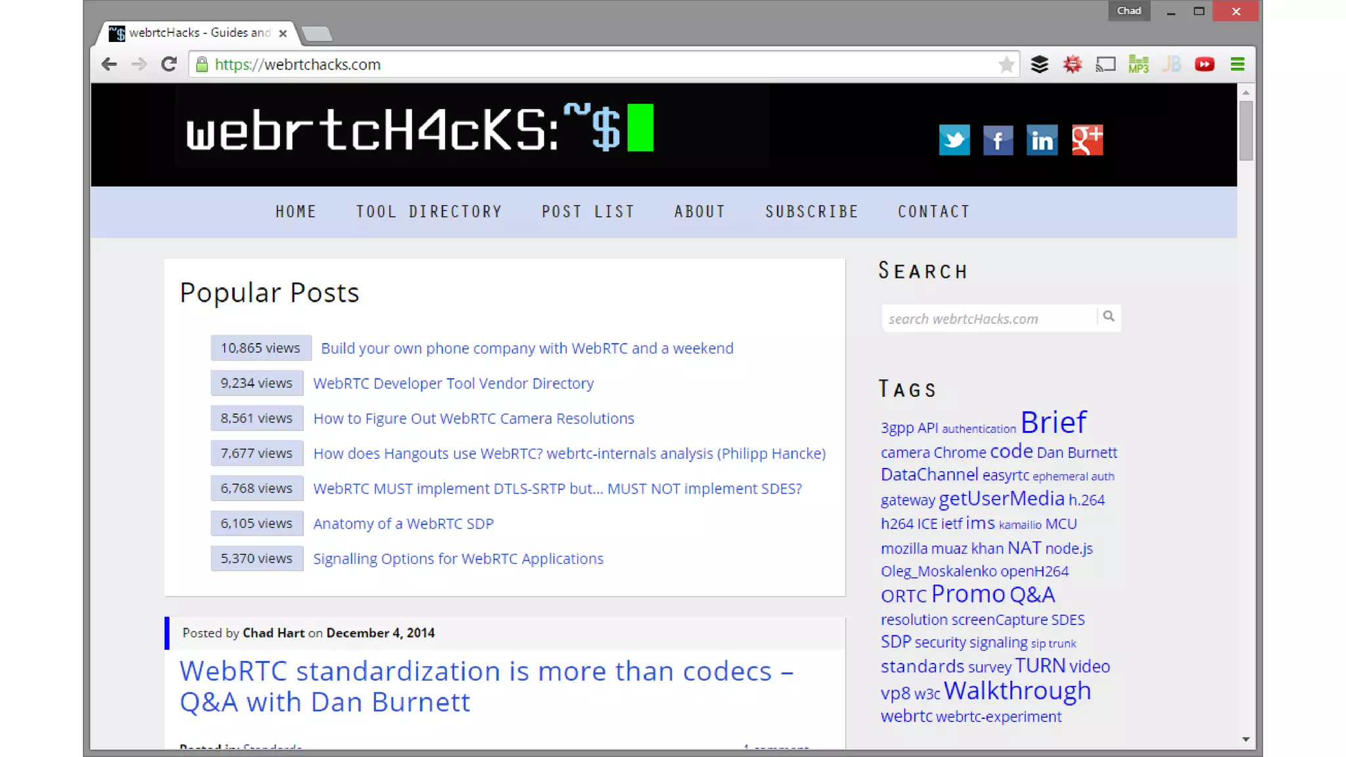
Task: Click the scrollbar up arrow
Action: point(1246,93)
